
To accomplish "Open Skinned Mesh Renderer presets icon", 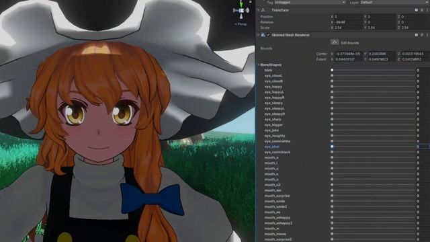I will [422, 35].
